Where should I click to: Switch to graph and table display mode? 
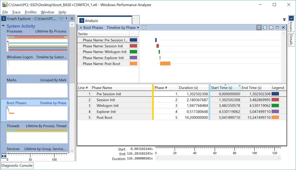click(x=259, y=27)
